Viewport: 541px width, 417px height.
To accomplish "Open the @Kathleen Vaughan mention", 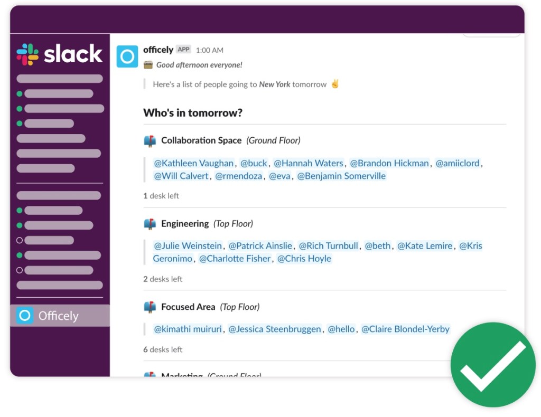I will pyautogui.click(x=193, y=163).
